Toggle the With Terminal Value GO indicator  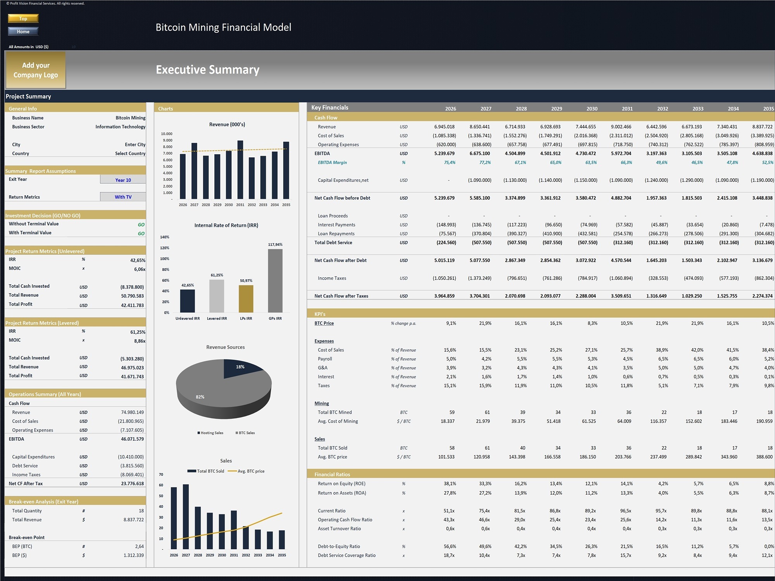coord(141,232)
